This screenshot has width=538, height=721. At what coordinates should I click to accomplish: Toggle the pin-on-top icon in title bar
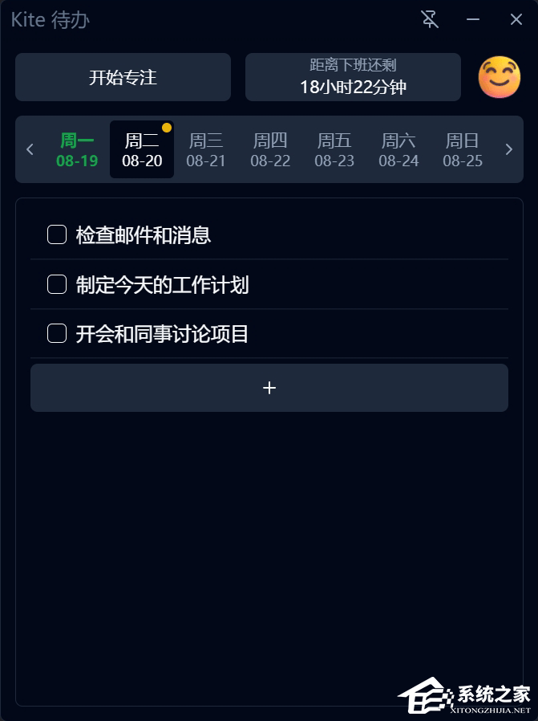[x=430, y=19]
